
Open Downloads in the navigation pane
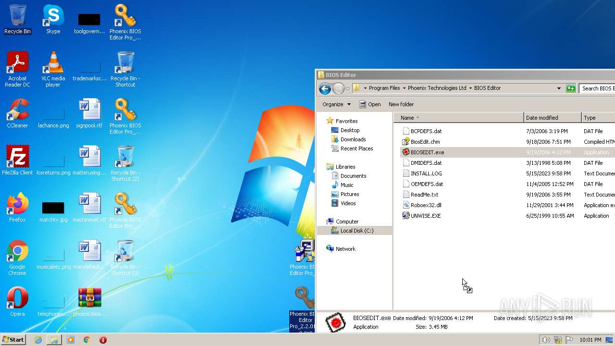[348, 139]
